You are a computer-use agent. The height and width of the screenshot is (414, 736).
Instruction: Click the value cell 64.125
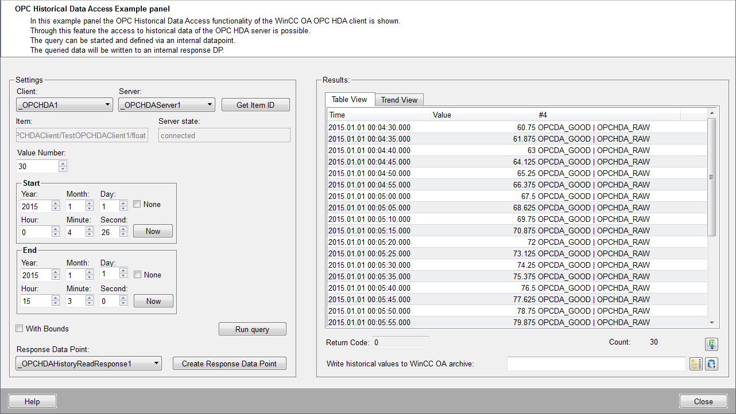click(483, 162)
